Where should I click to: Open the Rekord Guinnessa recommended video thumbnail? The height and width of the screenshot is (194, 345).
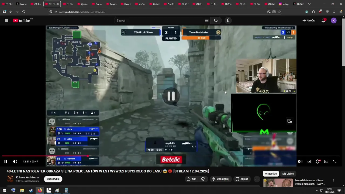point(278,183)
